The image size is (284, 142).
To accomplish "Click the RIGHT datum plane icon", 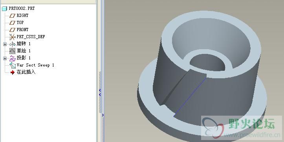I will point(12,16).
